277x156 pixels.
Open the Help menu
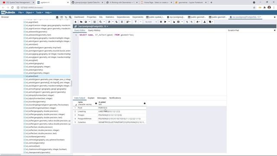(48, 13)
